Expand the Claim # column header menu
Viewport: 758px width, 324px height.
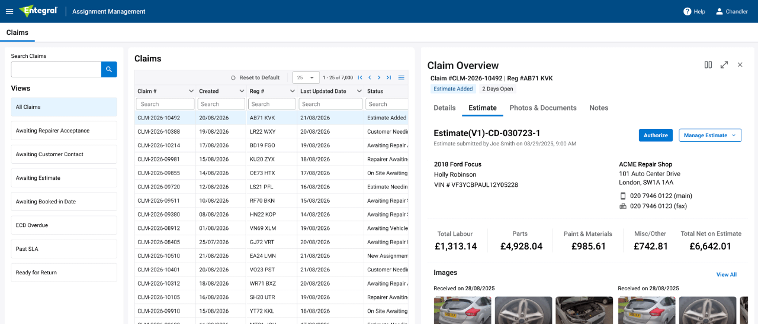[x=191, y=91]
